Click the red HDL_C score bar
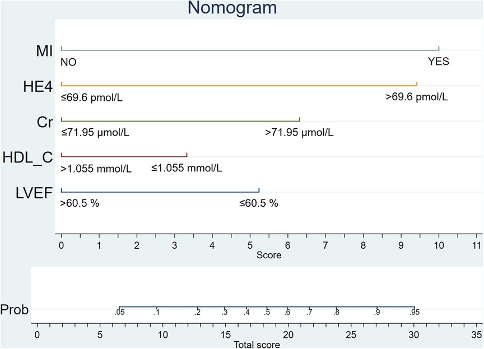 point(124,156)
